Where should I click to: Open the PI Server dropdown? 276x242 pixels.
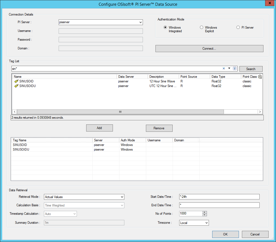[x=140, y=22]
